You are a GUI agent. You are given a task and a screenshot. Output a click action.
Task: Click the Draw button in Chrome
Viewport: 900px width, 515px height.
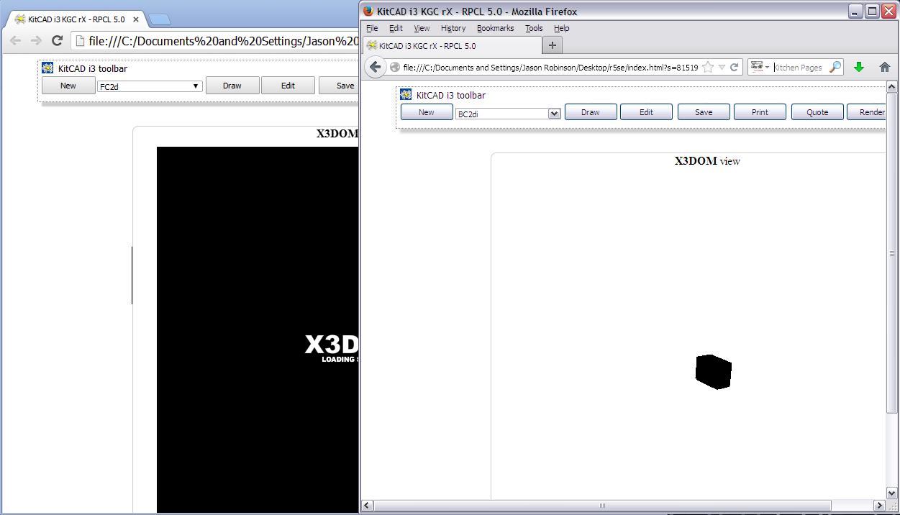click(x=232, y=86)
